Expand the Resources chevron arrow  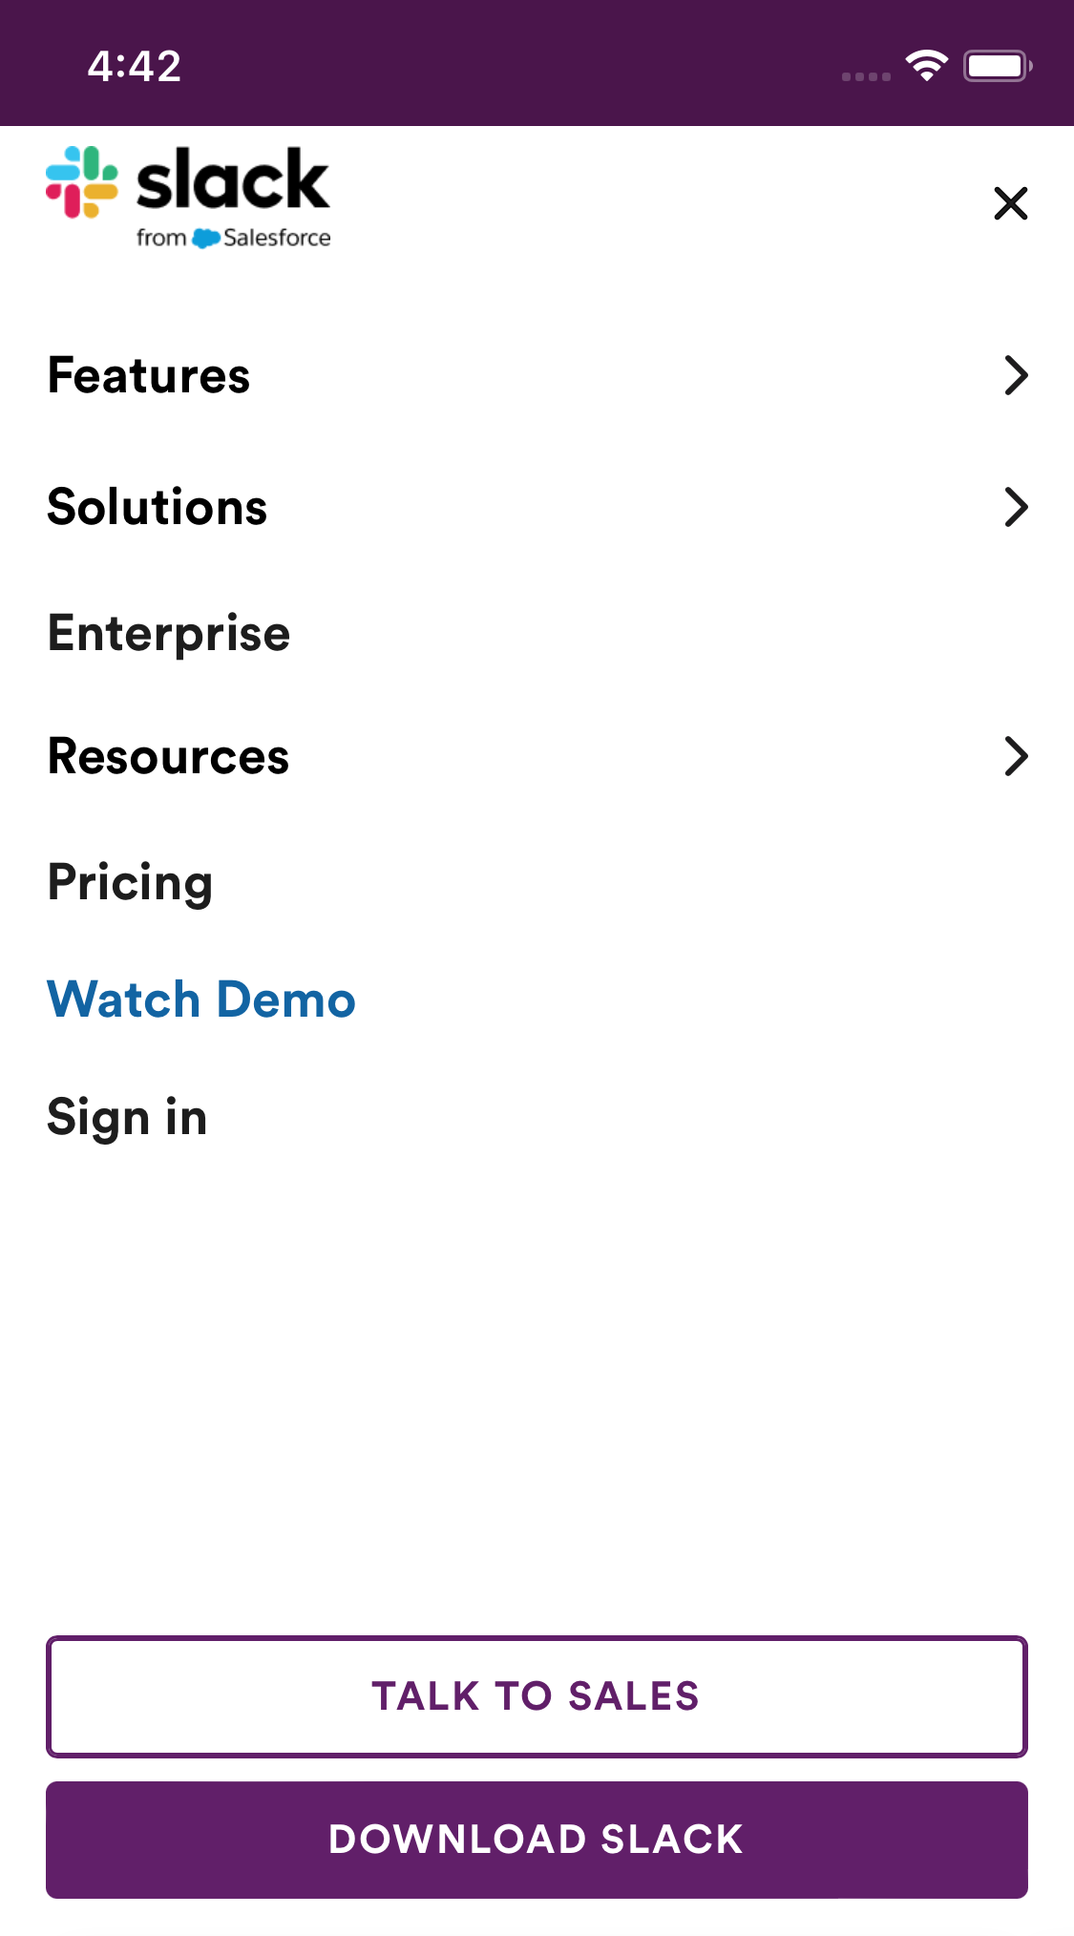tap(1016, 756)
